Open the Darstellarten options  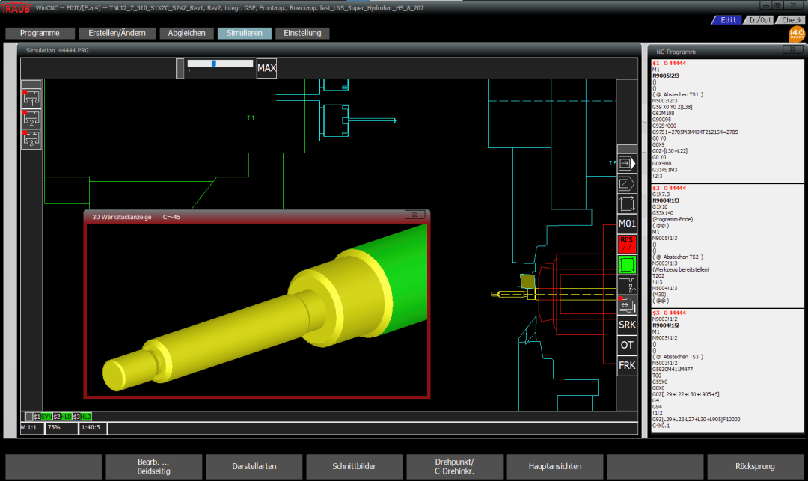coord(254,466)
